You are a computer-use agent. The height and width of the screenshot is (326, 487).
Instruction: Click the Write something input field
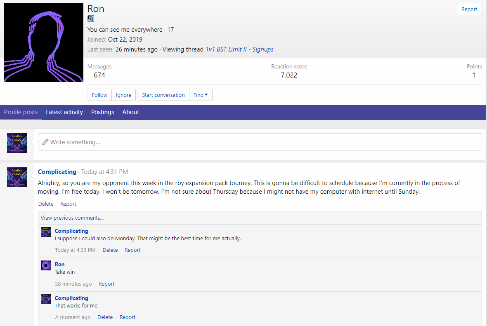pos(260,142)
